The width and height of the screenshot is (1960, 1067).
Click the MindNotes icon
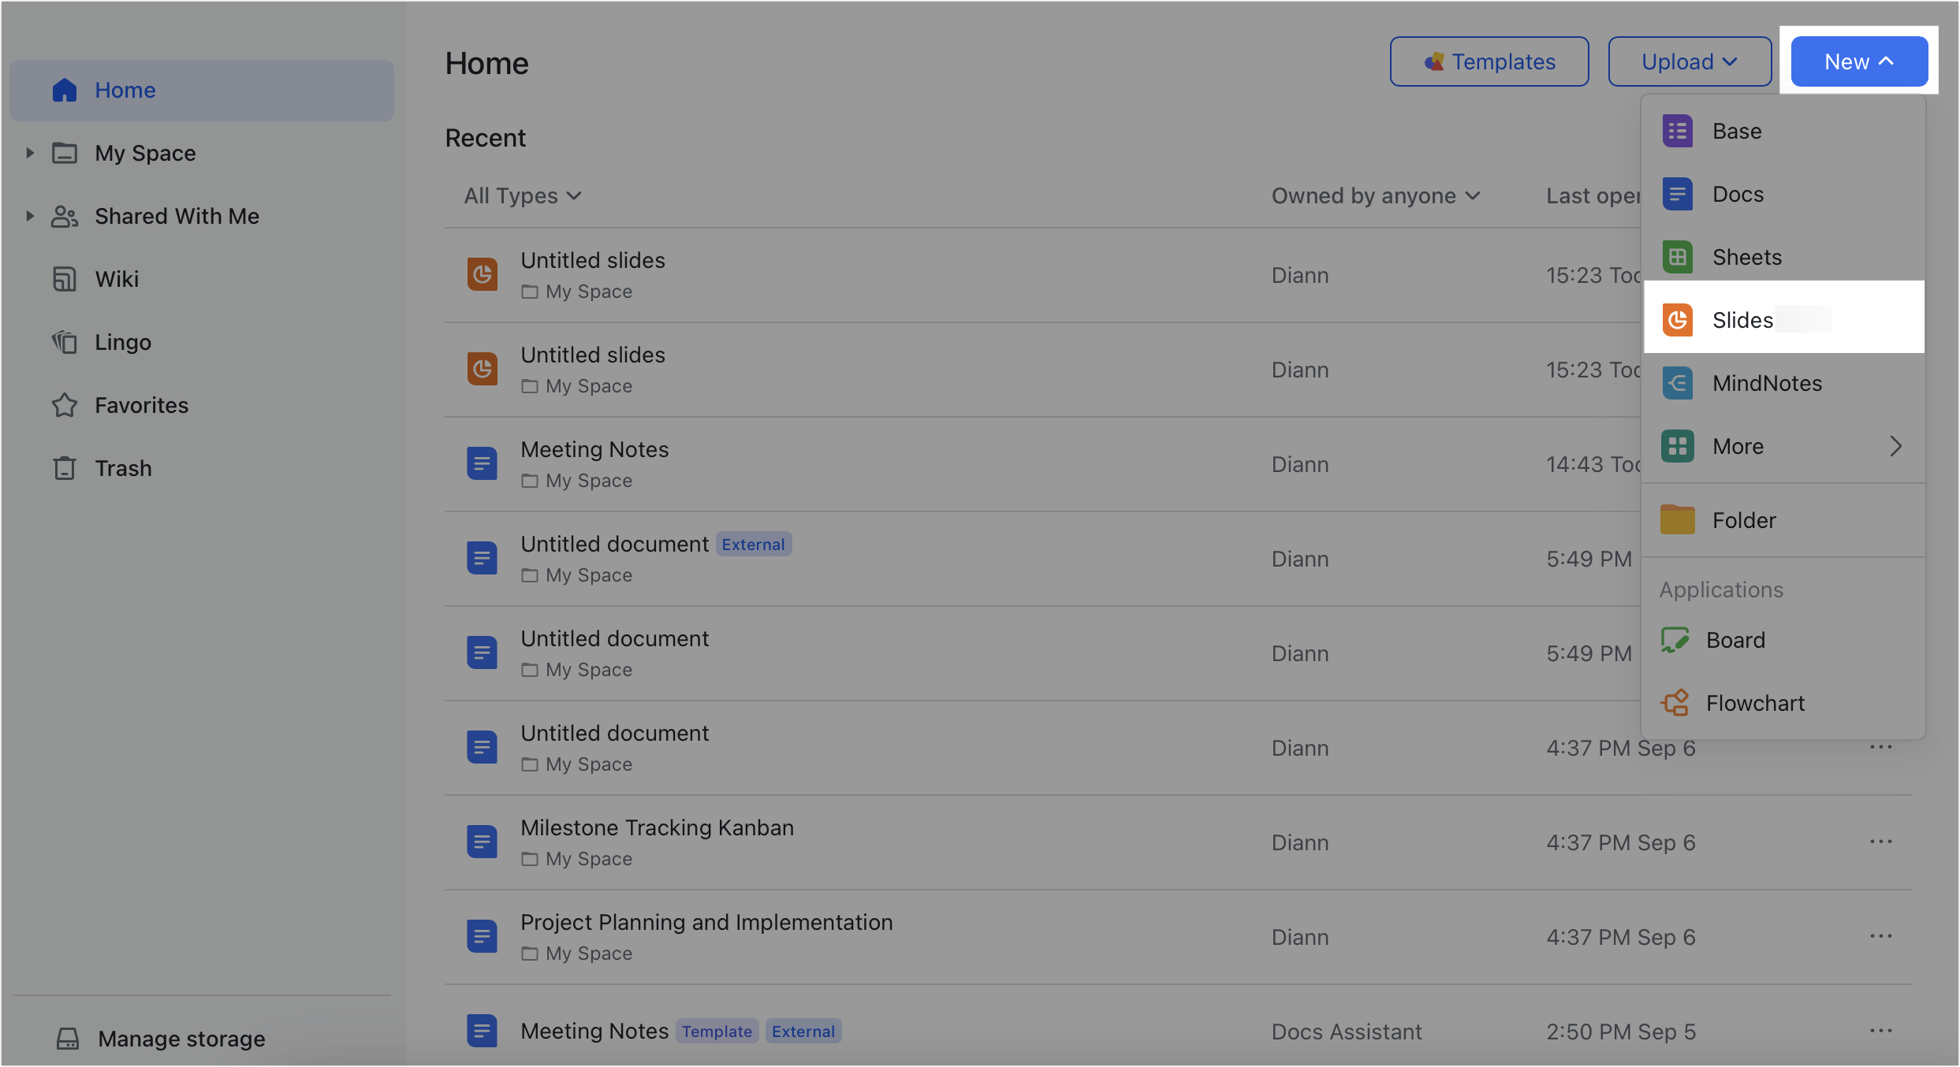click(x=1677, y=383)
